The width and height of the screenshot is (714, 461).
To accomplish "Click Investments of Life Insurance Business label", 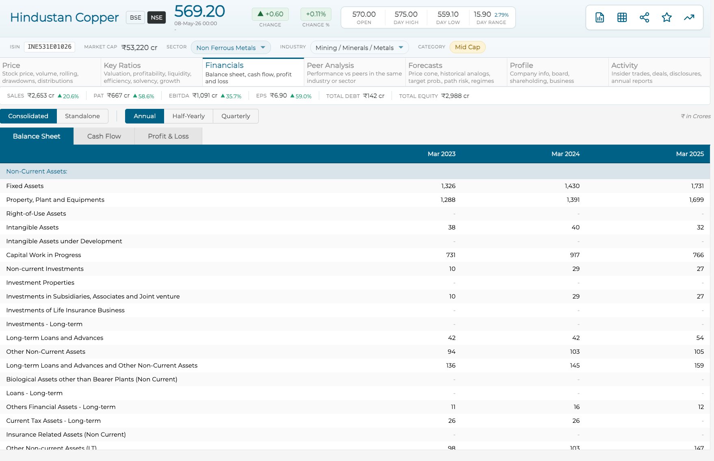I will pos(65,310).
